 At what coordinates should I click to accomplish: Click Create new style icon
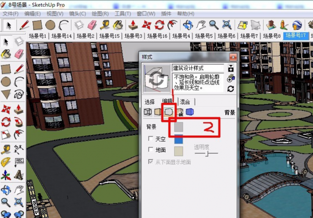(x=230, y=79)
